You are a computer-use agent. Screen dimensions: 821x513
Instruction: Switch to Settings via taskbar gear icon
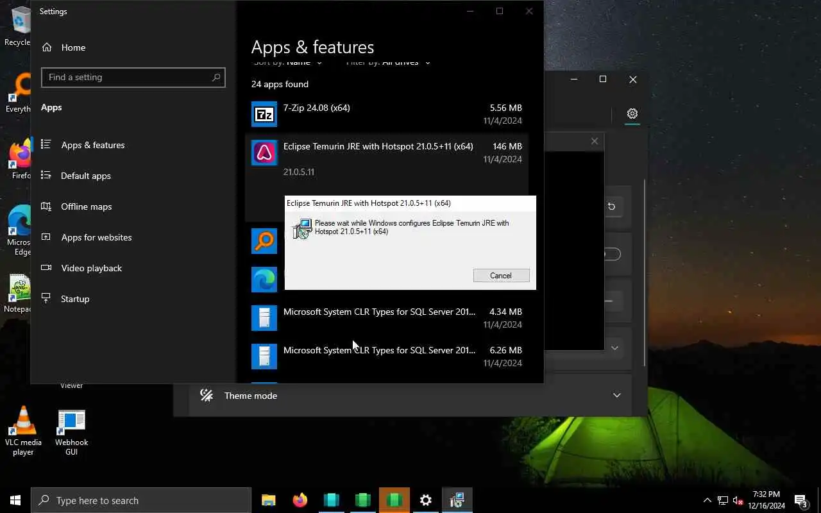(x=426, y=500)
